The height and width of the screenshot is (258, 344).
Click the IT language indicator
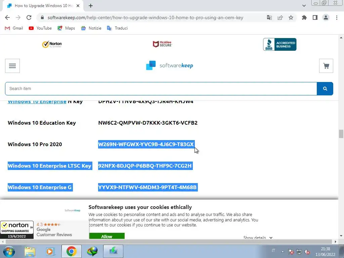[x=273, y=251]
